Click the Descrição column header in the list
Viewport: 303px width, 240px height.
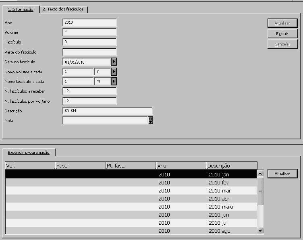click(232, 166)
